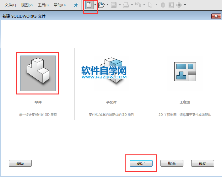Click the 装配体 label text
222x177 pixels.
point(111,102)
